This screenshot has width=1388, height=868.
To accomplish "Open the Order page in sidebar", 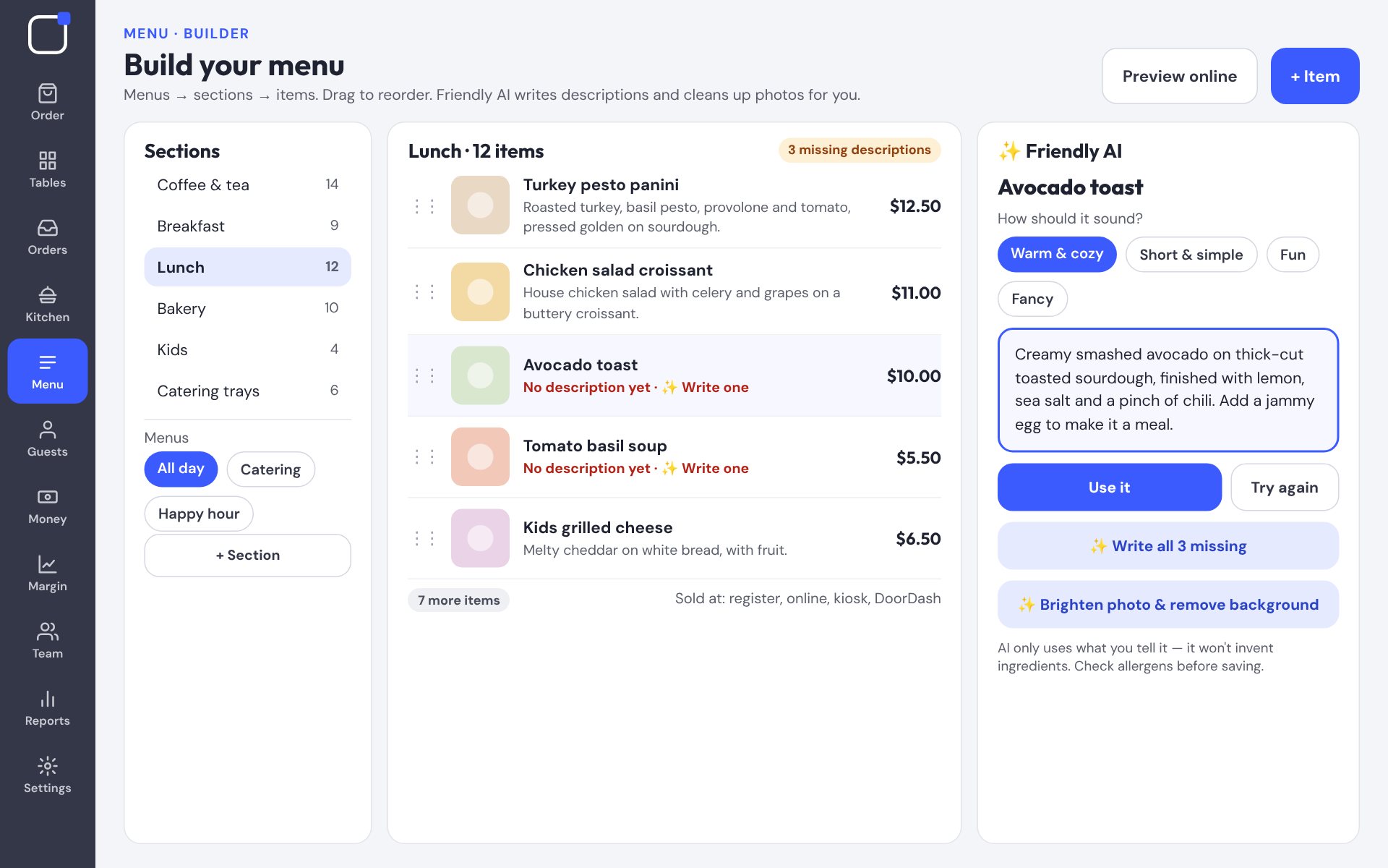I will 48,102.
